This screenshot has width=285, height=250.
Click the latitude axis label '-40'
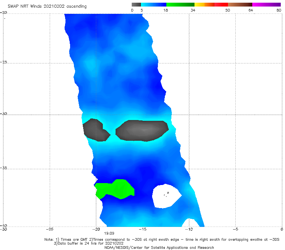click(x=3, y=225)
